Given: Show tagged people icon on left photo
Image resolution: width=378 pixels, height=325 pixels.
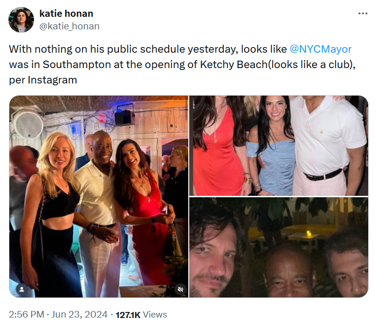Looking at the screenshot, I should click(21, 290).
